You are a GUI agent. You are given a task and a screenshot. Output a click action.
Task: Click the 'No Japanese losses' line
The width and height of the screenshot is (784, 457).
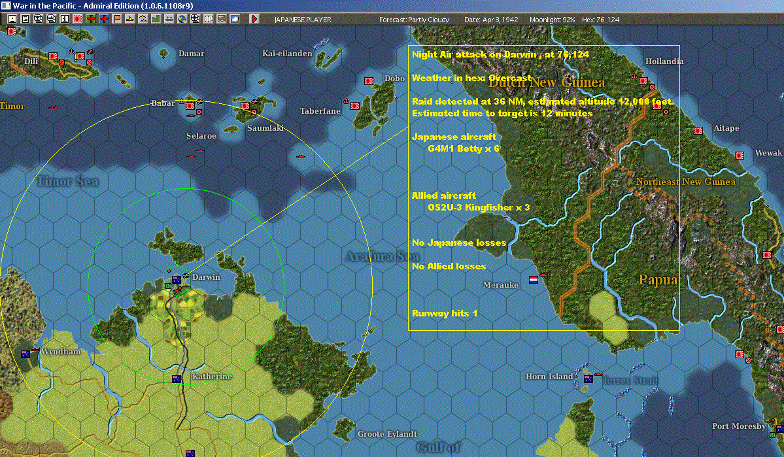coord(459,243)
